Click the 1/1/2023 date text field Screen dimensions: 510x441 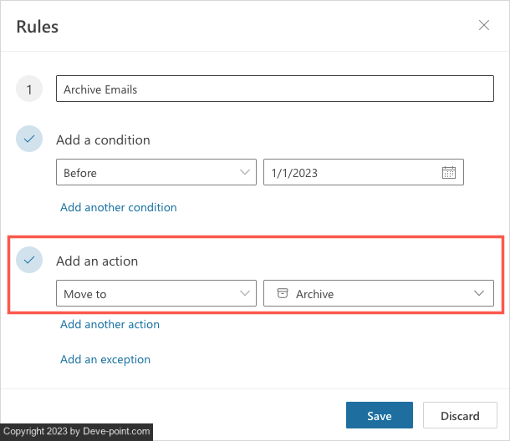(351, 173)
